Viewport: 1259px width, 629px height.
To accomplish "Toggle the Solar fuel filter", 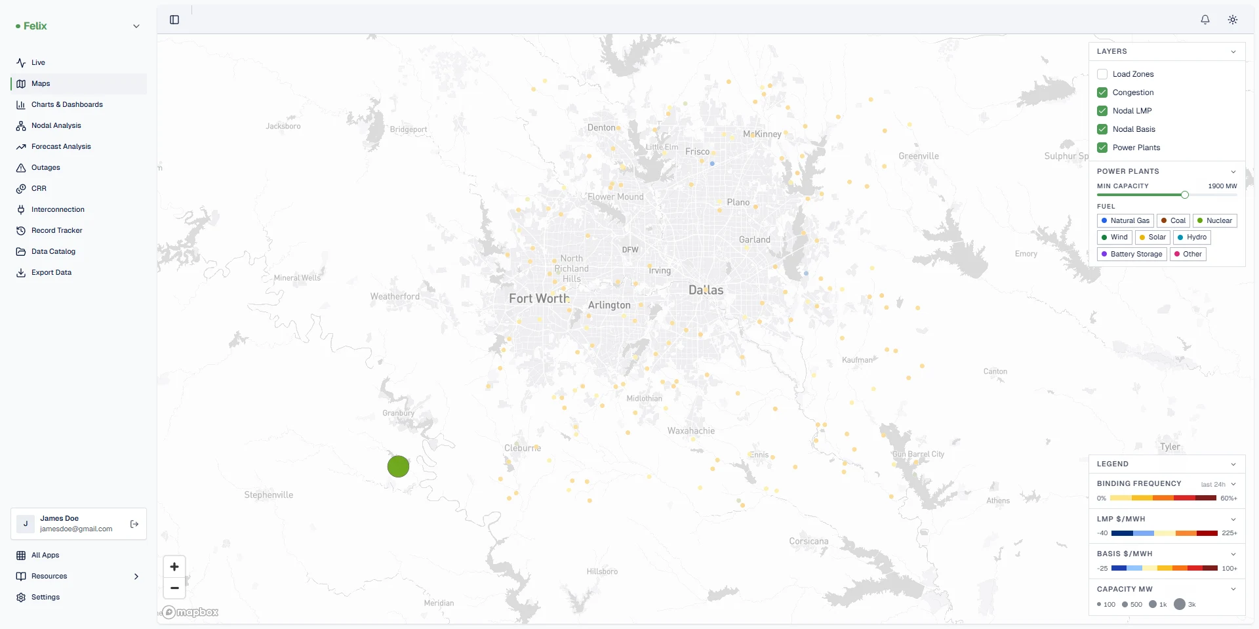I will (1152, 237).
